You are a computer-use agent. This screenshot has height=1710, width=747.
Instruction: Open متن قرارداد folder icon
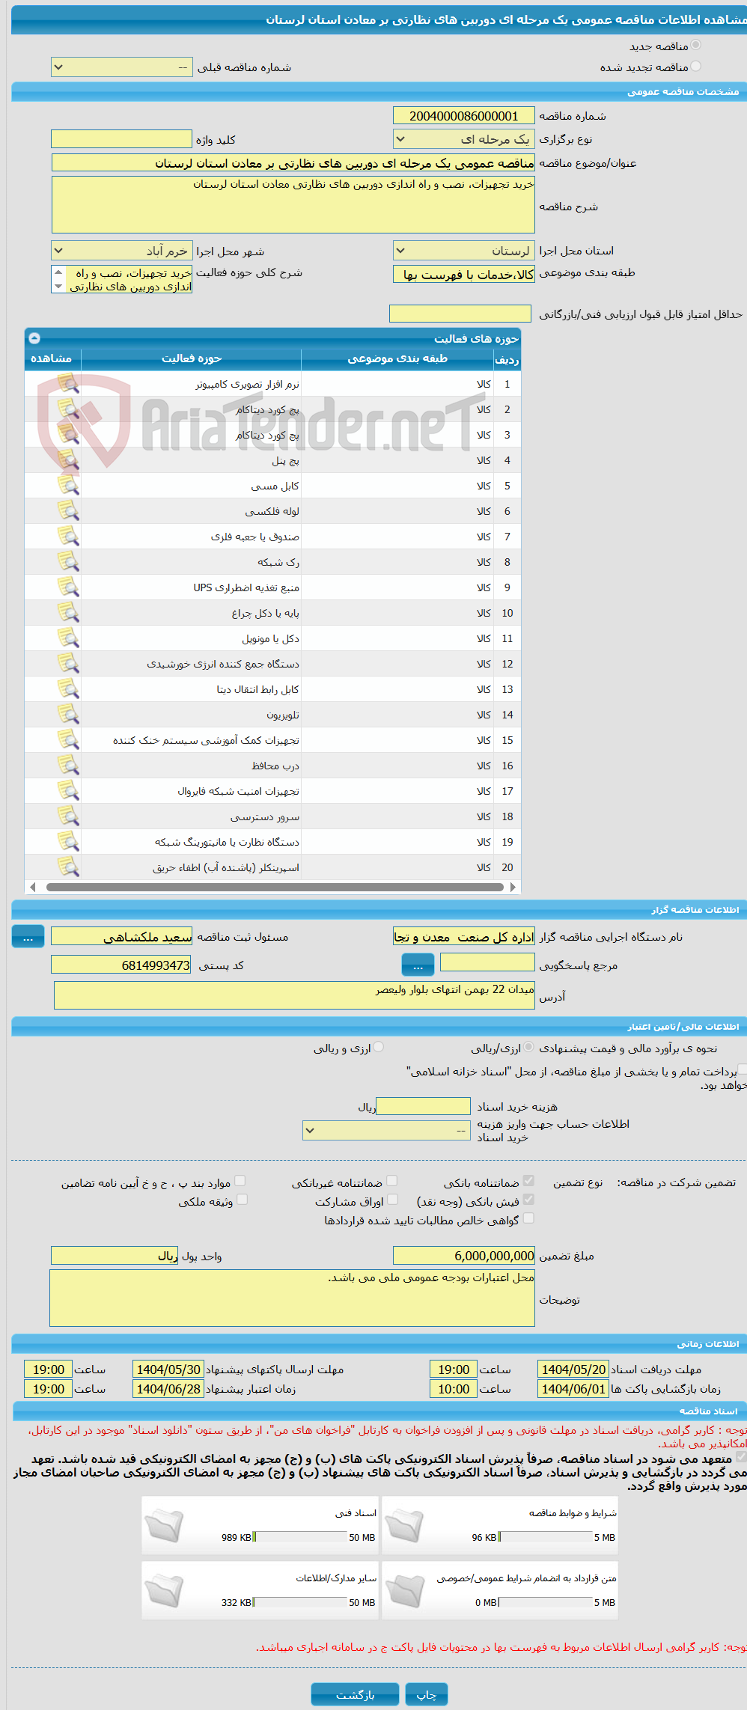[x=404, y=1592]
